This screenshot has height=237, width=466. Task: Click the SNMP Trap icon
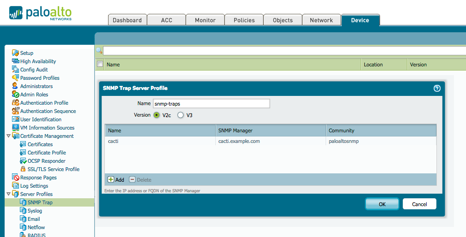[23, 202]
